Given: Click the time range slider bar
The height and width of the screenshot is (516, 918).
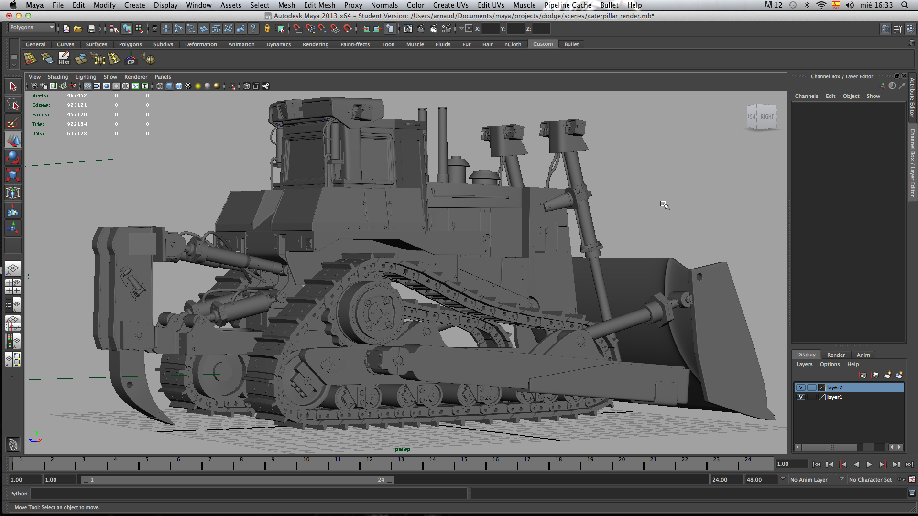Looking at the screenshot, I should pyautogui.click(x=238, y=480).
